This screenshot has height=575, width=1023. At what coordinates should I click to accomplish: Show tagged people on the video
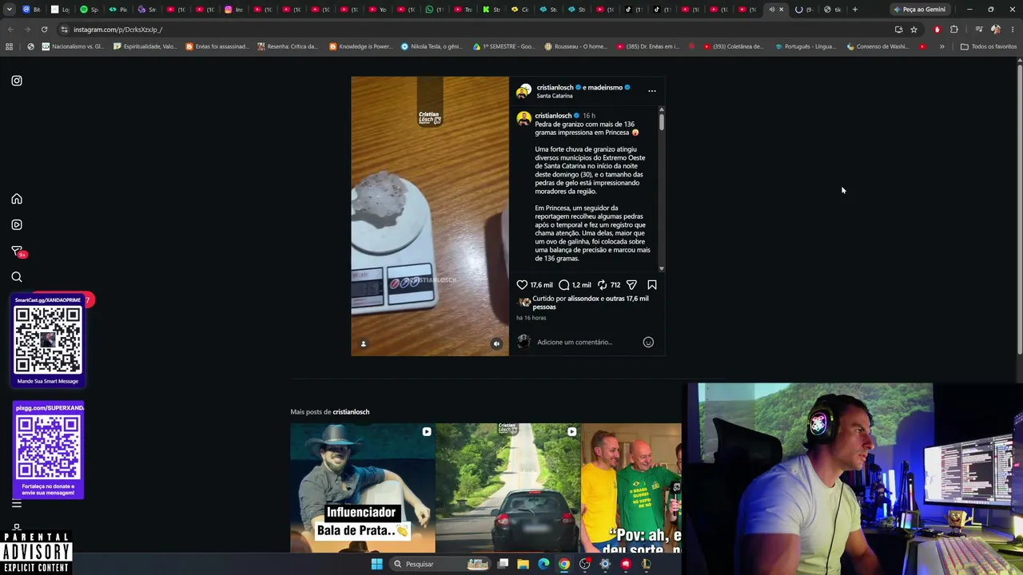[x=363, y=343]
